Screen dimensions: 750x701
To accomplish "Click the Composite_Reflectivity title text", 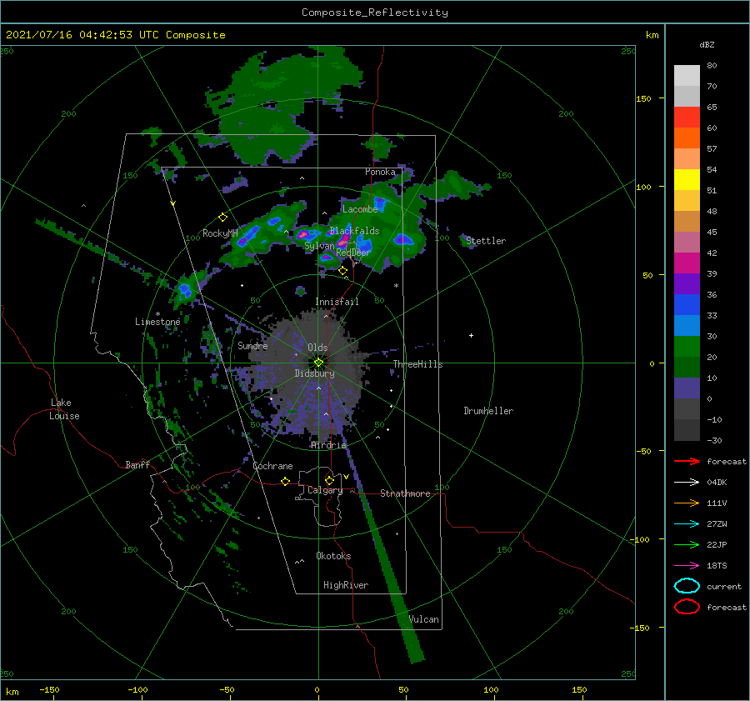I will coord(374,13).
